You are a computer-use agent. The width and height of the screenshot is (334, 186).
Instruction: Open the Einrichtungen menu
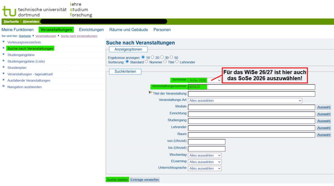(91, 30)
